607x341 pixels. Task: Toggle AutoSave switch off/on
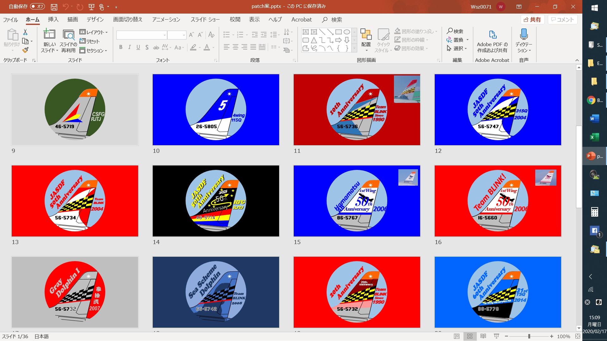tap(37, 6)
